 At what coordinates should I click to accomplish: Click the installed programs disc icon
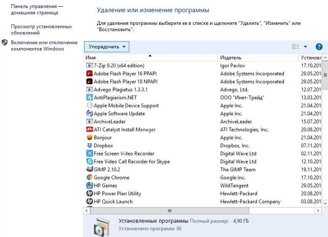pyautogui.click(x=101, y=227)
